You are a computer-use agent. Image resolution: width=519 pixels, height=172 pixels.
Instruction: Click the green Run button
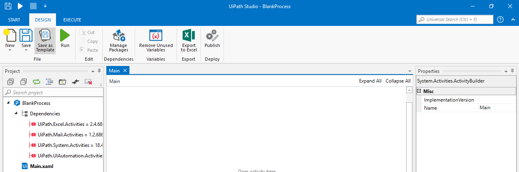click(x=65, y=38)
